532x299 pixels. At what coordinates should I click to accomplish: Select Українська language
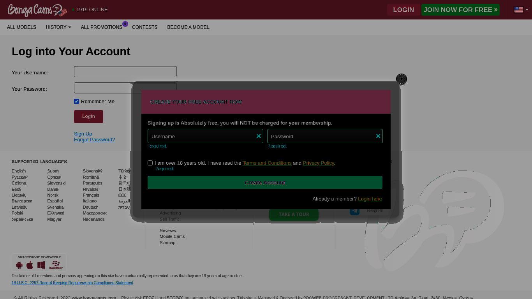22,219
